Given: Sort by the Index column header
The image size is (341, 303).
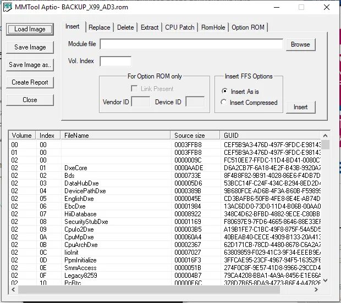Looking at the screenshot, I should (x=48, y=136).
